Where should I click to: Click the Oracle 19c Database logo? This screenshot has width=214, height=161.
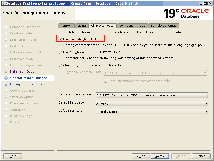click(x=187, y=13)
